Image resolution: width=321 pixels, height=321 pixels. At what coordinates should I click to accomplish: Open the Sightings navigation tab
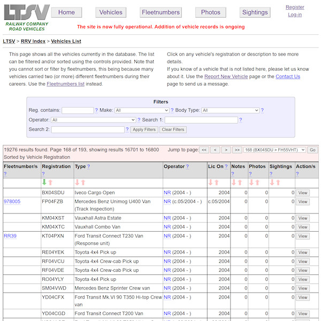255,12
